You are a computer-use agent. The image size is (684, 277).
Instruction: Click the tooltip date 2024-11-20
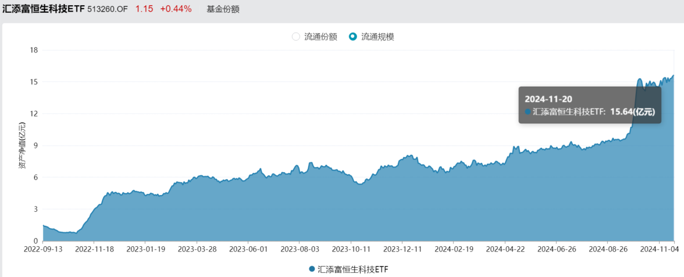click(548, 99)
